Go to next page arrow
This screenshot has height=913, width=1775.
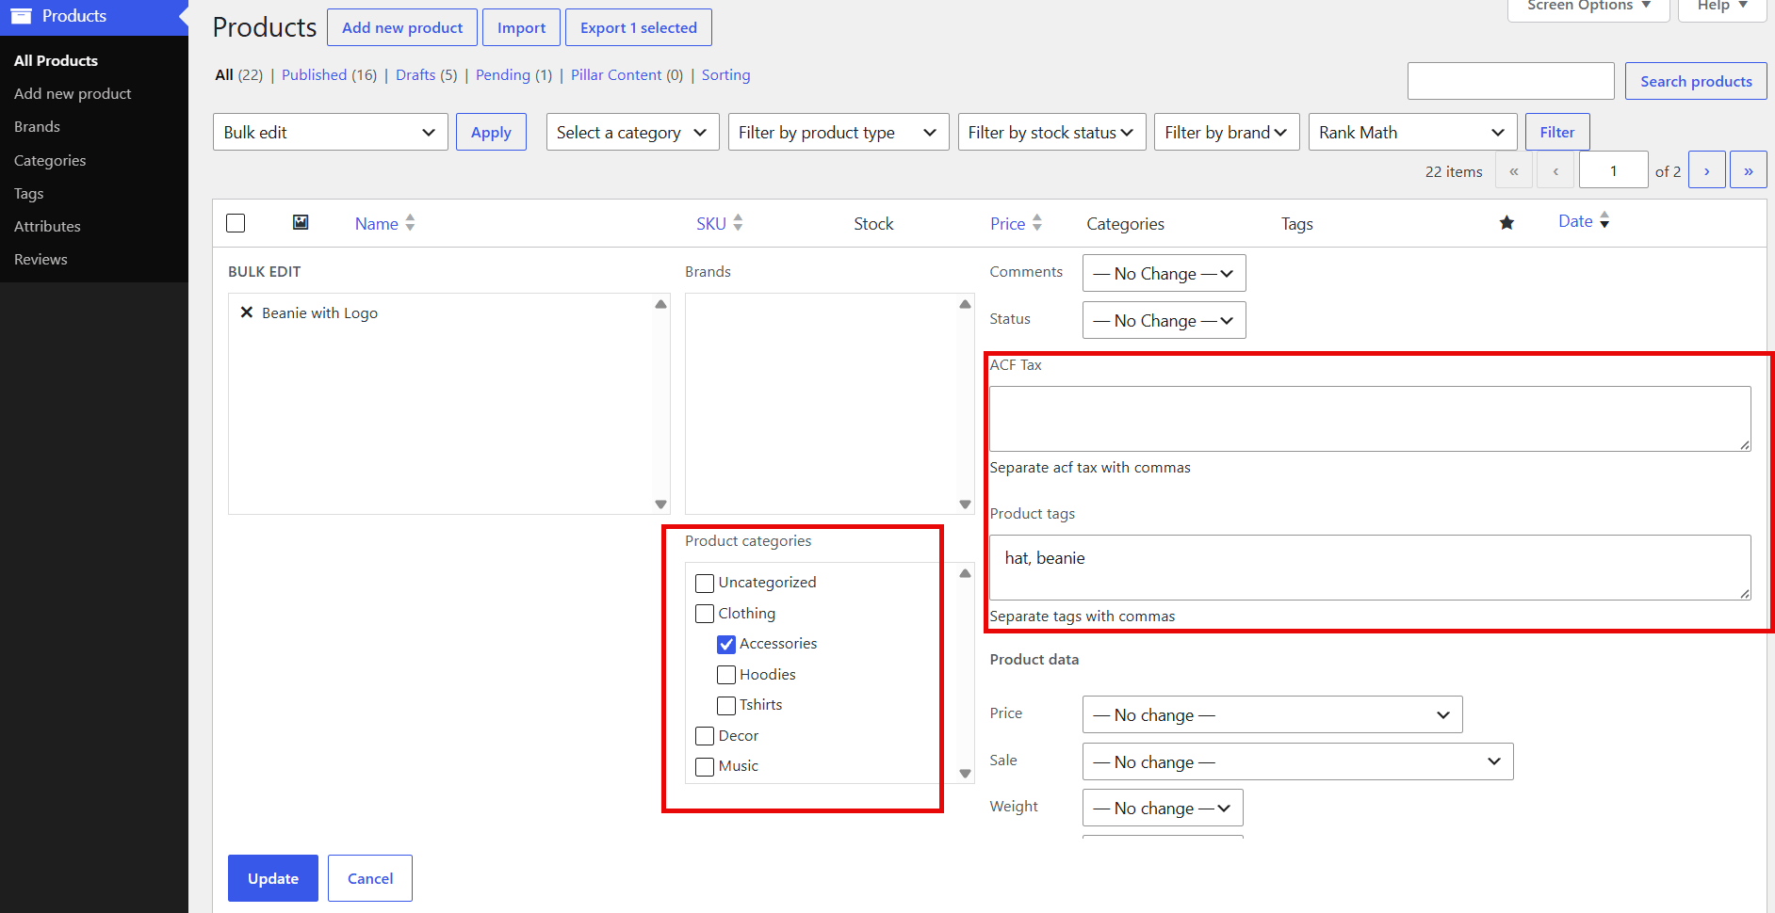pyautogui.click(x=1706, y=170)
